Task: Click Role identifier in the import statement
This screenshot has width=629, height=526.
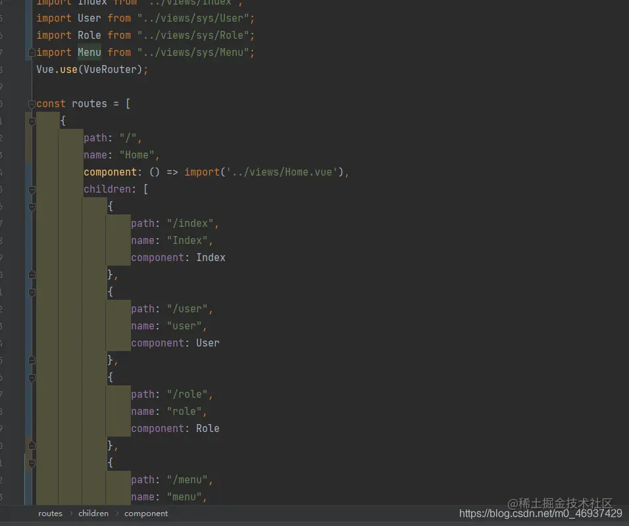Action: (89, 36)
